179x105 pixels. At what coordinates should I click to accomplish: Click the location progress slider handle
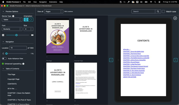click(x=6, y=54)
